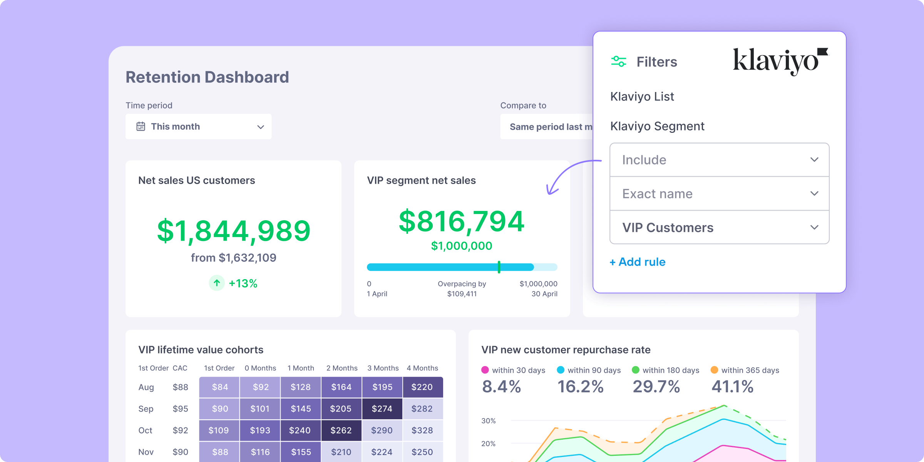Open the Same period last month dropdown
This screenshot has width=924, height=462.
[x=547, y=127]
